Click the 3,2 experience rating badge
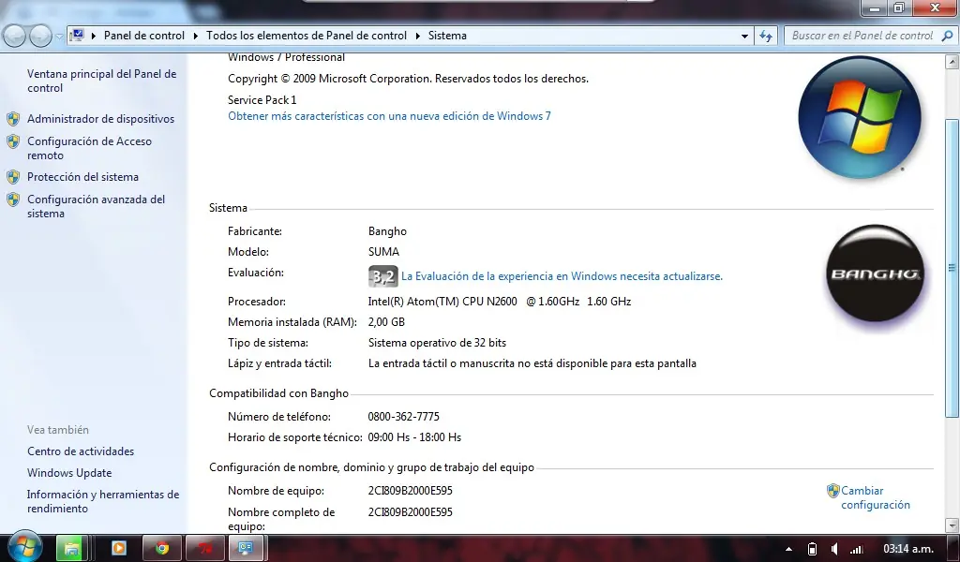The height and width of the screenshot is (562, 960). coord(383,276)
